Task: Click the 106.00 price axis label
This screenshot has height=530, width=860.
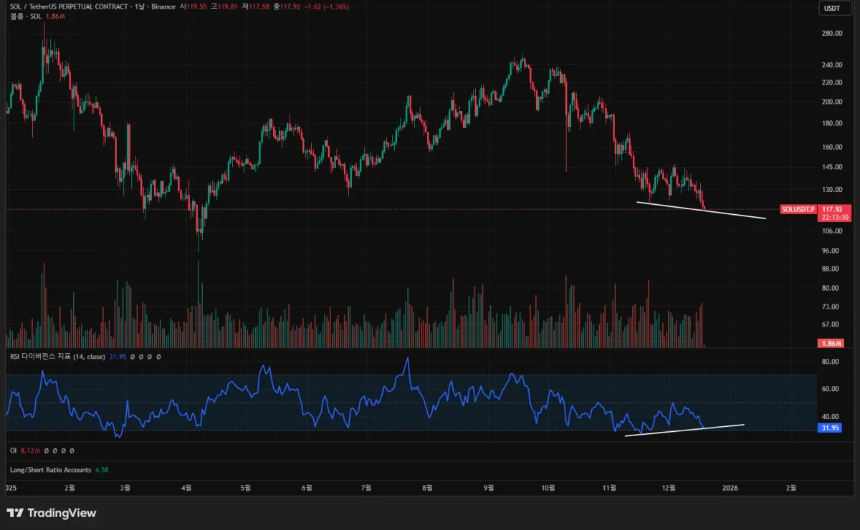Action: [x=832, y=231]
